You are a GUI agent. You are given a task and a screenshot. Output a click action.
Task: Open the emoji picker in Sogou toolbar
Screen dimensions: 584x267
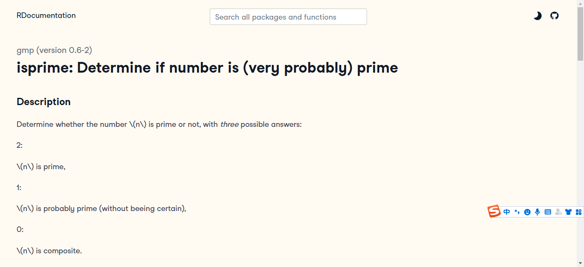tap(527, 211)
